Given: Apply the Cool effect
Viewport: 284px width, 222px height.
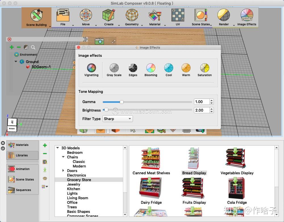Looking at the screenshot, I should (x=169, y=70).
